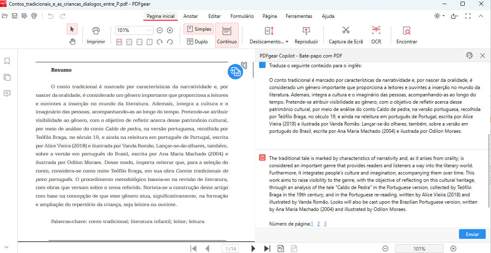Open page 2 link in Copilot response
491x253 pixels.
(x=318, y=223)
